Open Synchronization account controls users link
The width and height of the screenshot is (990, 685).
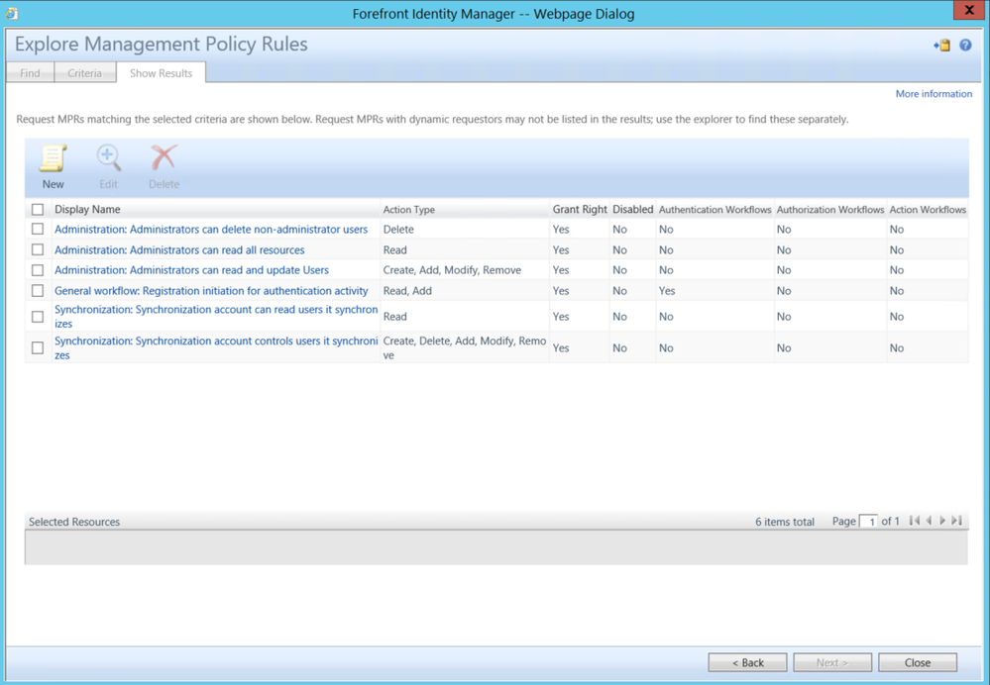[216, 348]
